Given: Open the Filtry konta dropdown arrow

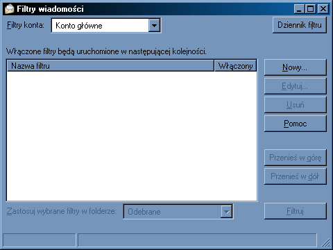Looking at the screenshot, I should pos(154,25).
